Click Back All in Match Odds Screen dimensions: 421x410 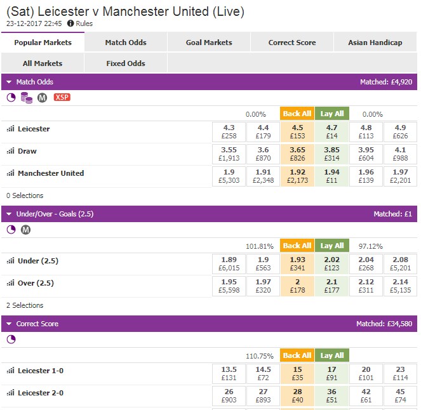(x=297, y=114)
